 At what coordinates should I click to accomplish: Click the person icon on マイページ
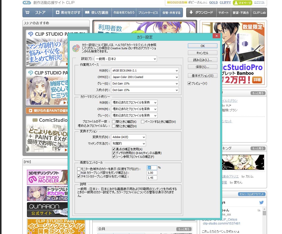click(x=236, y=3)
